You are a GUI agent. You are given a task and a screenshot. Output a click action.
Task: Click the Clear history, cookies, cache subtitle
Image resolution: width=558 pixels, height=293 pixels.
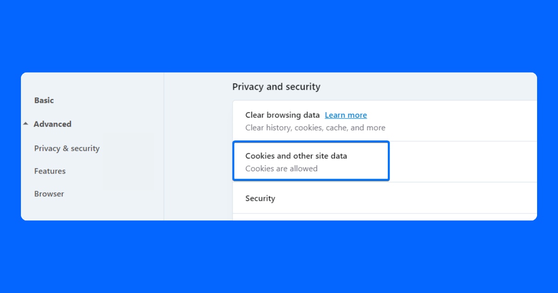click(x=315, y=127)
